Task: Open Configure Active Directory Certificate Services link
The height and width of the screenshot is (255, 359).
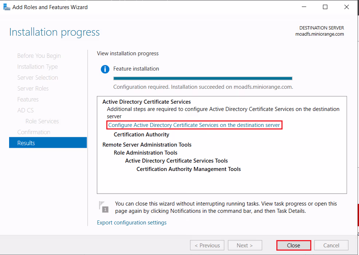Action: tap(194, 125)
